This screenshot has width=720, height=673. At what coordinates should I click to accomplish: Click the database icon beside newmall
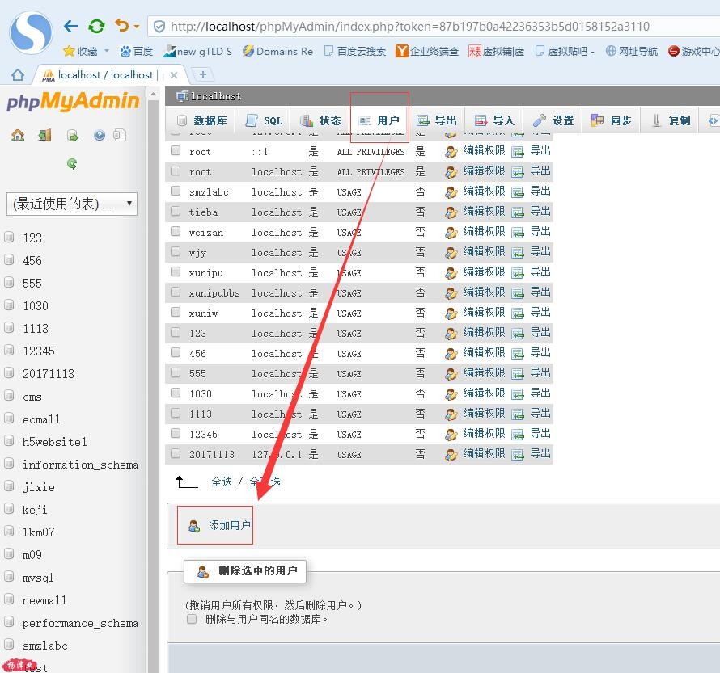pyautogui.click(x=9, y=599)
